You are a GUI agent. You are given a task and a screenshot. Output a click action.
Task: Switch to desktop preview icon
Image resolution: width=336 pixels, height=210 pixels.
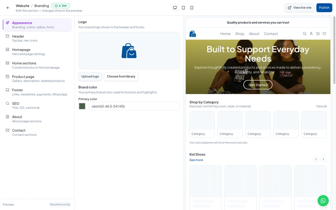pyautogui.click(x=175, y=8)
